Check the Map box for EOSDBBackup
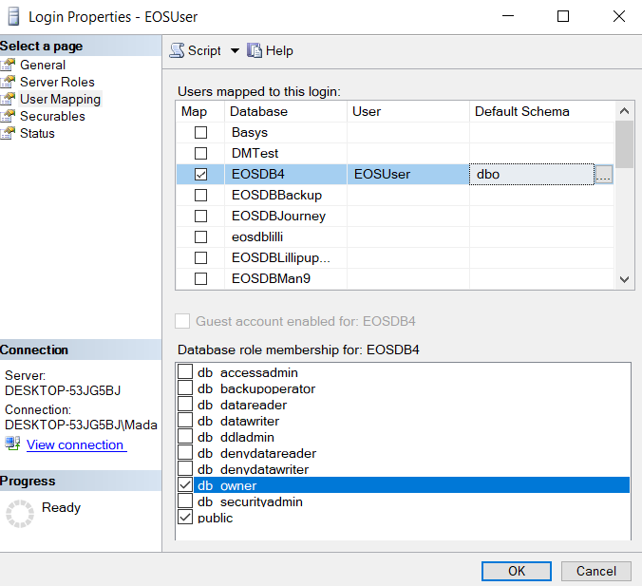642x586 pixels. click(200, 196)
